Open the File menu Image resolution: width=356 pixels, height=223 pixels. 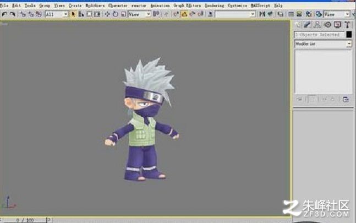[x=4, y=6]
